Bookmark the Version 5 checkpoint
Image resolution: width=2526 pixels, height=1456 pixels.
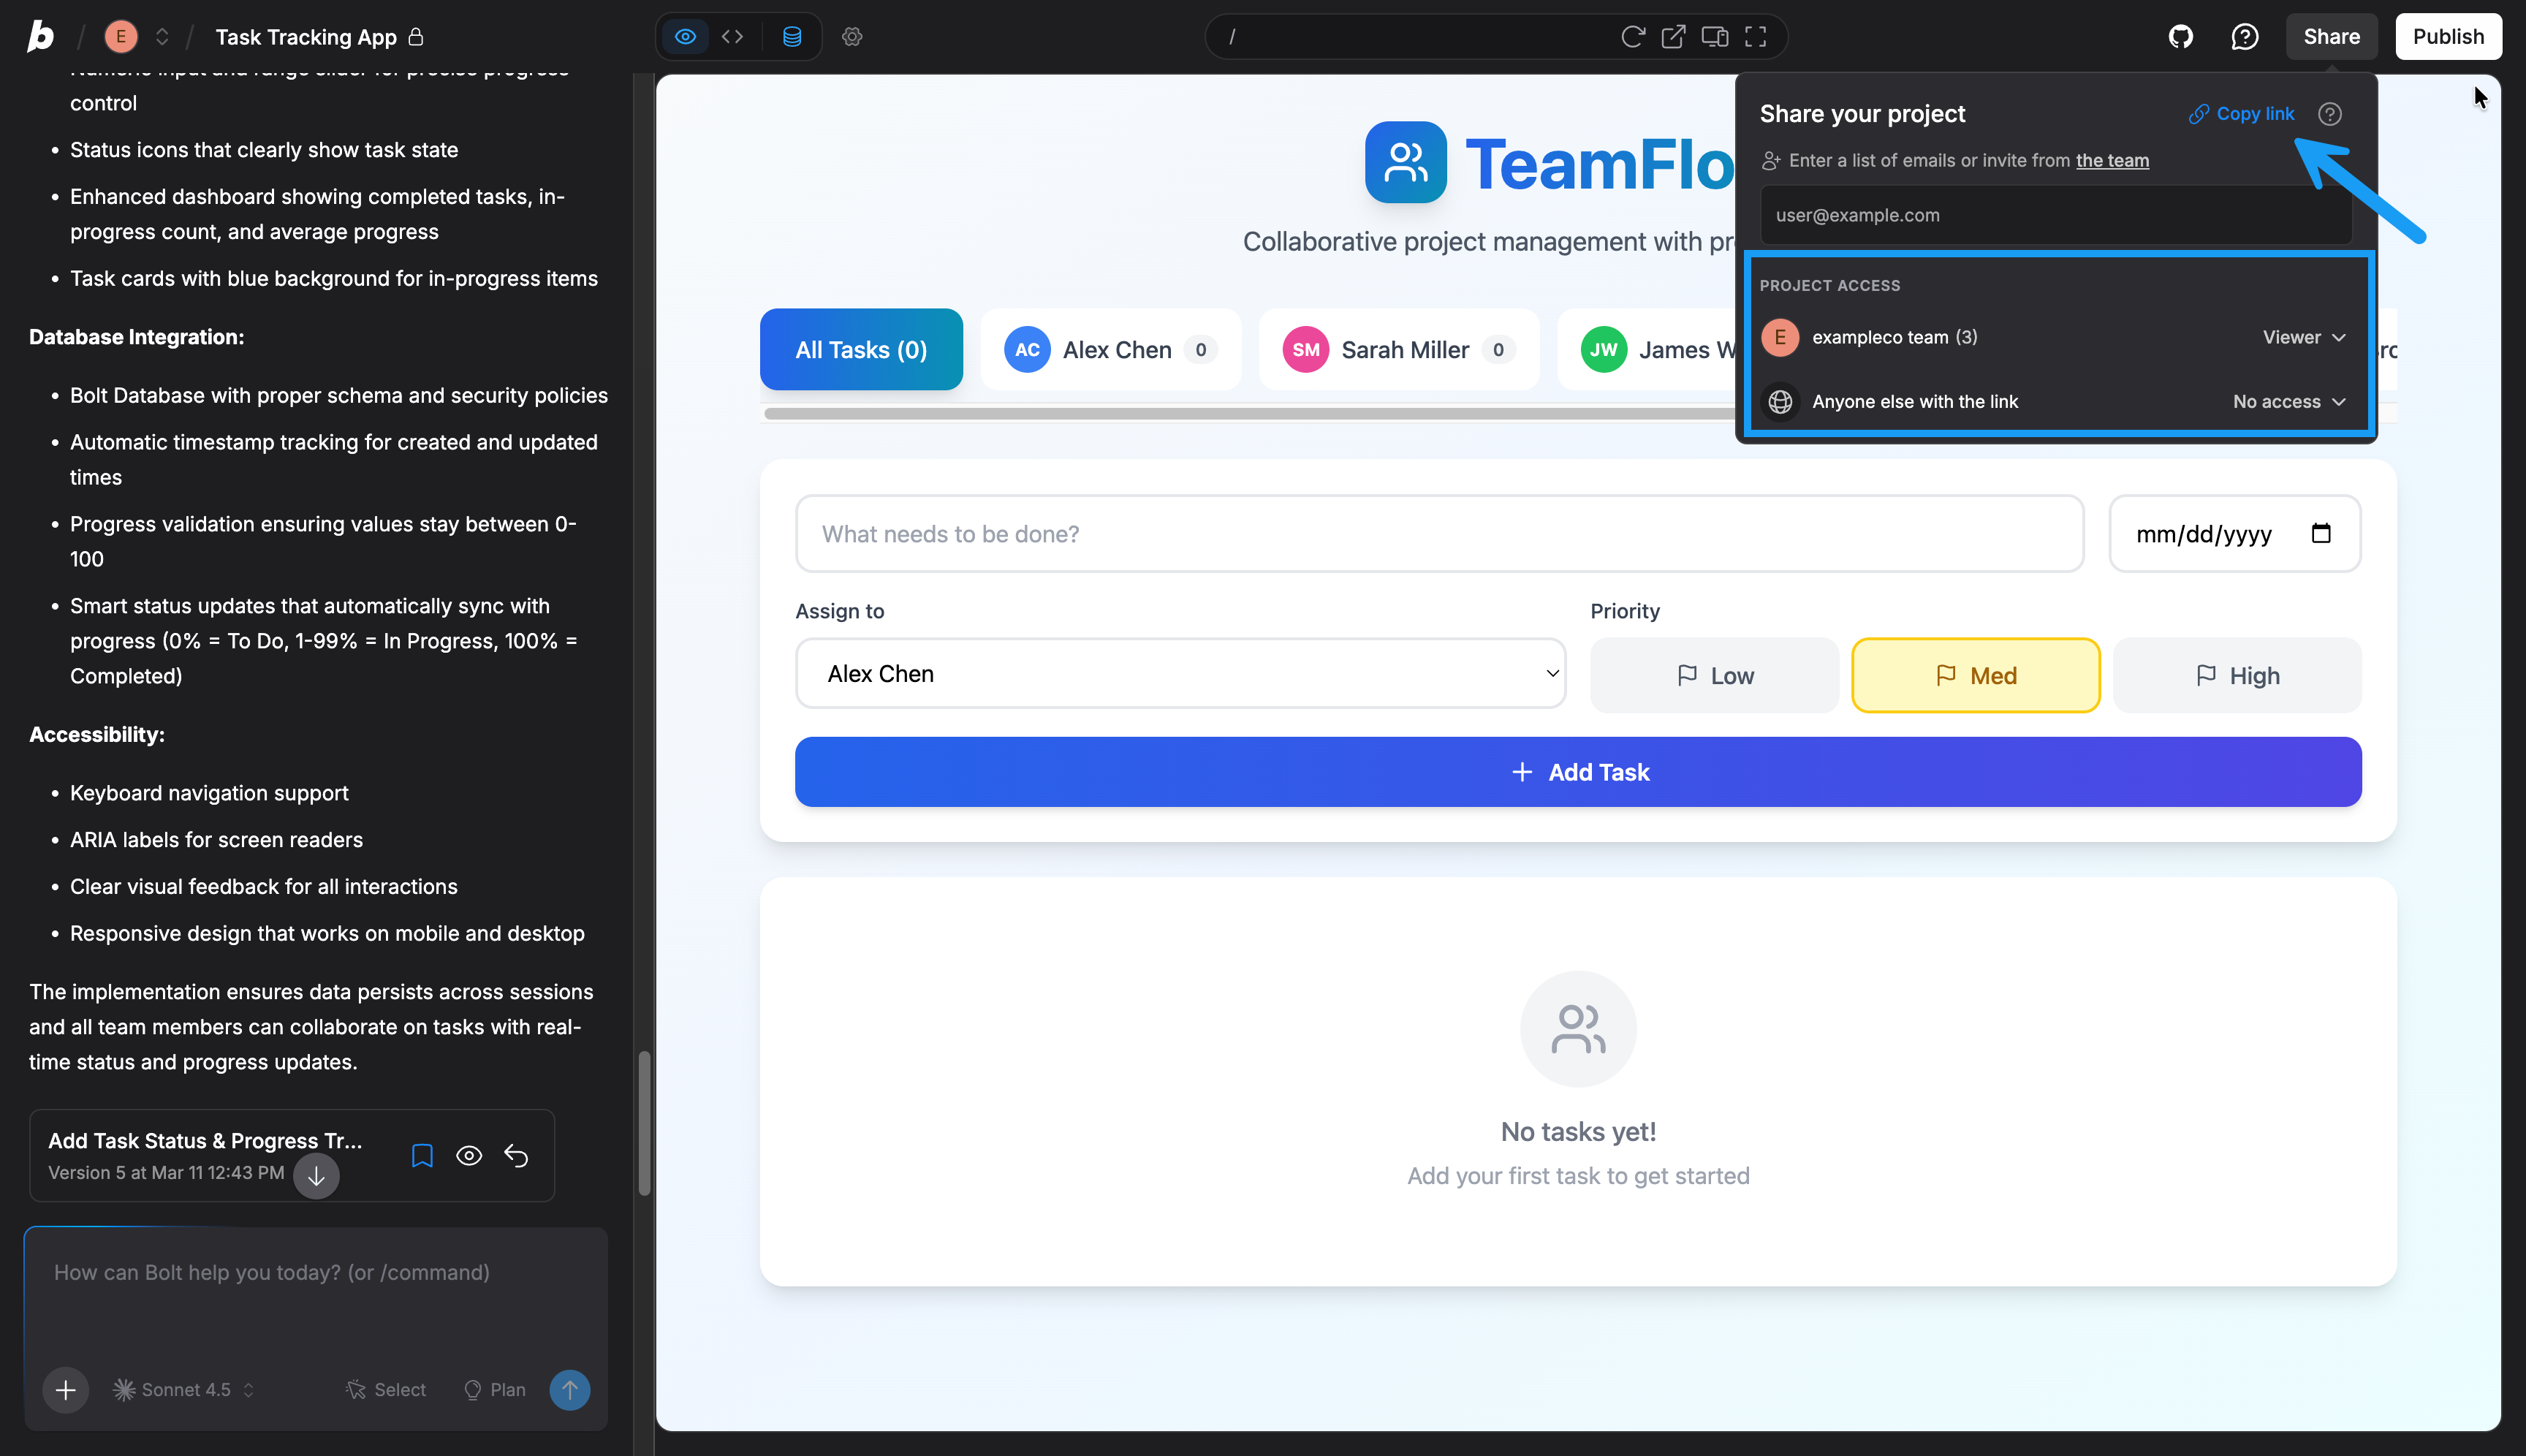click(422, 1156)
